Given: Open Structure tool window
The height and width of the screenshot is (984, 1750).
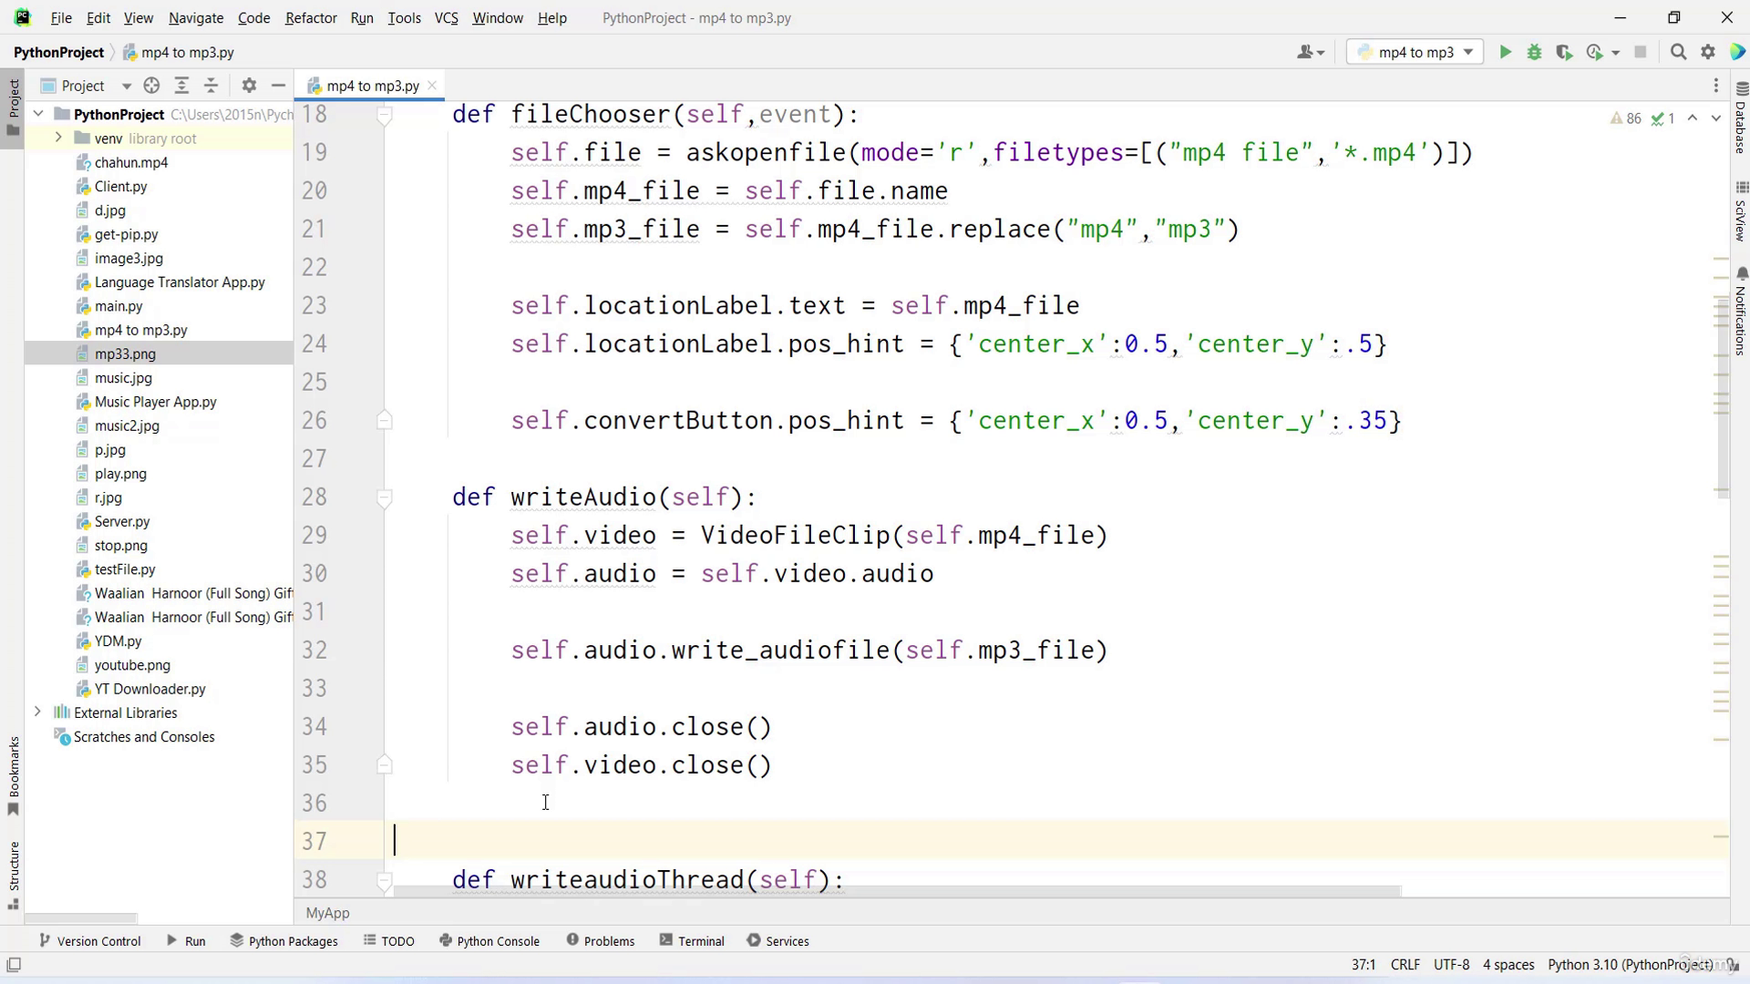Looking at the screenshot, I should click(x=13, y=876).
